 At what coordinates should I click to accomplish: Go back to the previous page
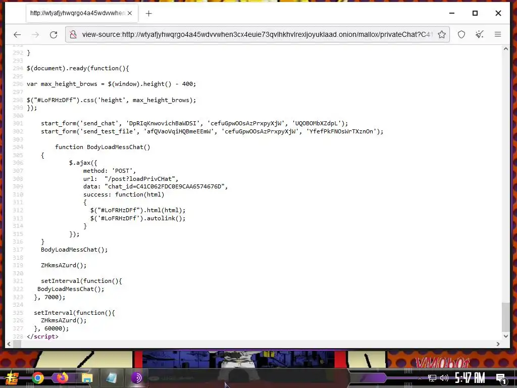click(17, 34)
